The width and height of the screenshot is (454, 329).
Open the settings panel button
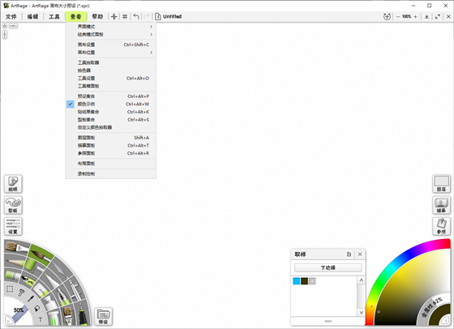pyautogui.click(x=13, y=227)
